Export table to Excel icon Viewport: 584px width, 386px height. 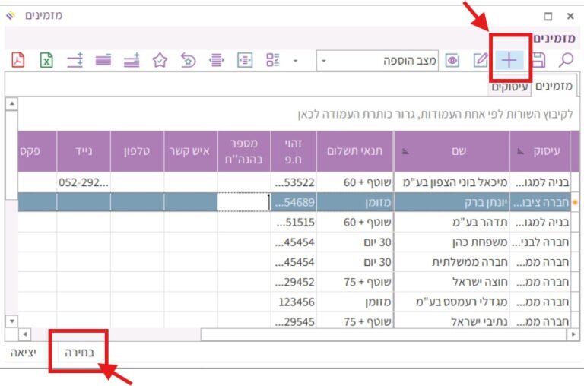[x=46, y=60]
